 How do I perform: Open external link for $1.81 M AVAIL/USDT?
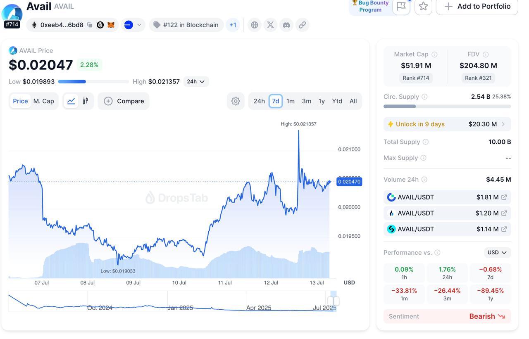point(504,197)
